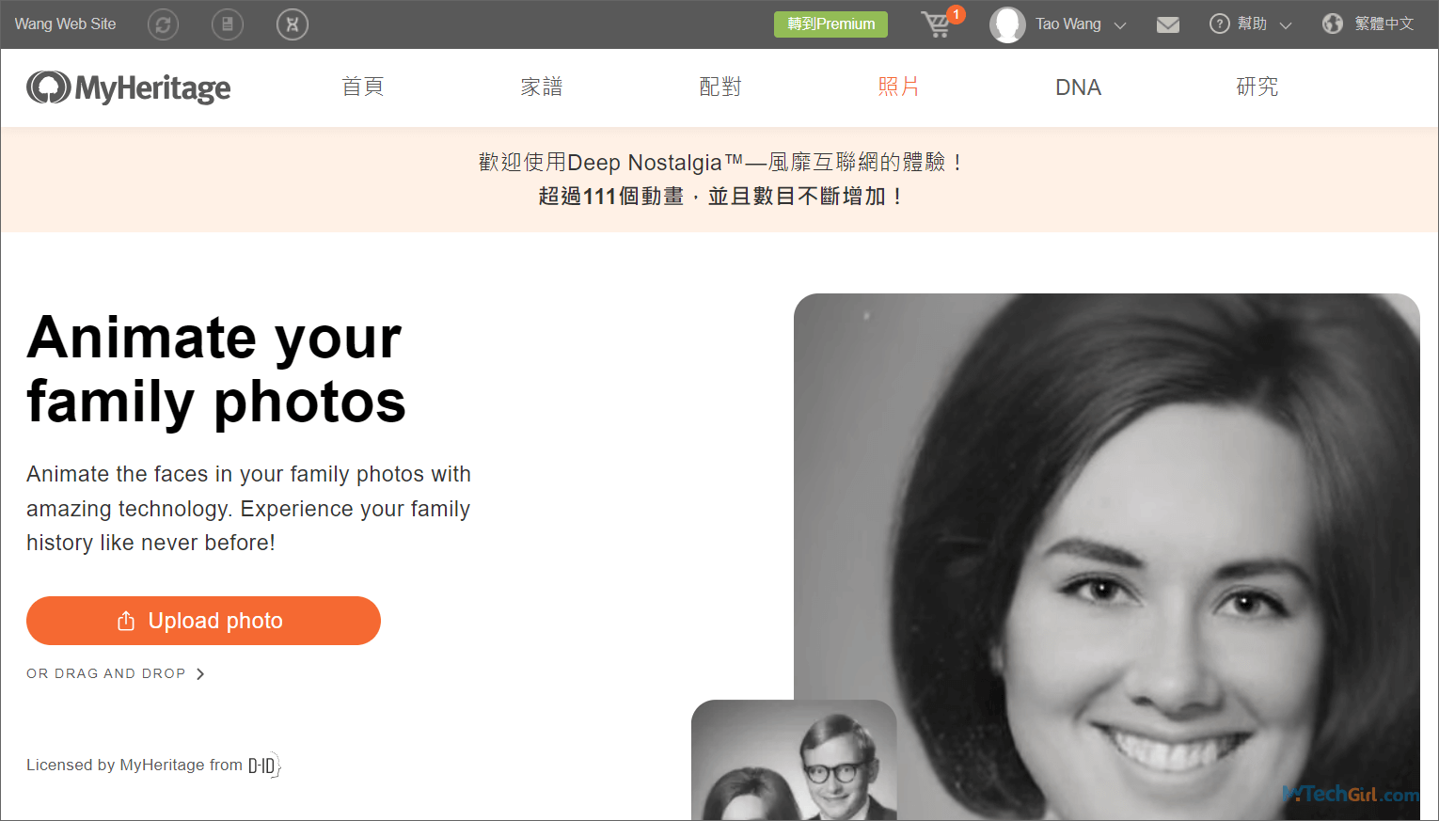The image size is (1439, 821).
Task: Open the DNA menu item
Action: [1078, 87]
